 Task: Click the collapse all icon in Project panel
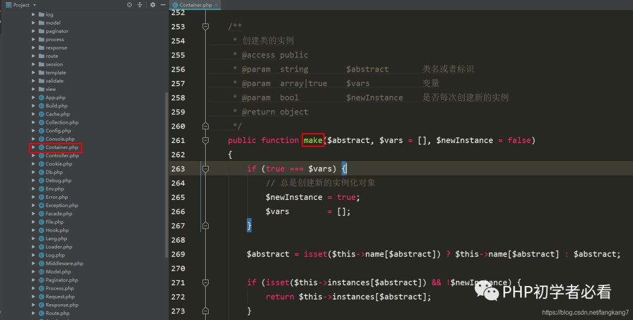pos(139,5)
